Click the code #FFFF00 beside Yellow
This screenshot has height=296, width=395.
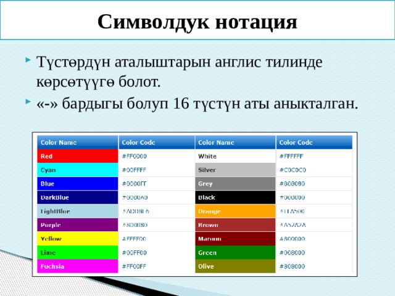(134, 239)
